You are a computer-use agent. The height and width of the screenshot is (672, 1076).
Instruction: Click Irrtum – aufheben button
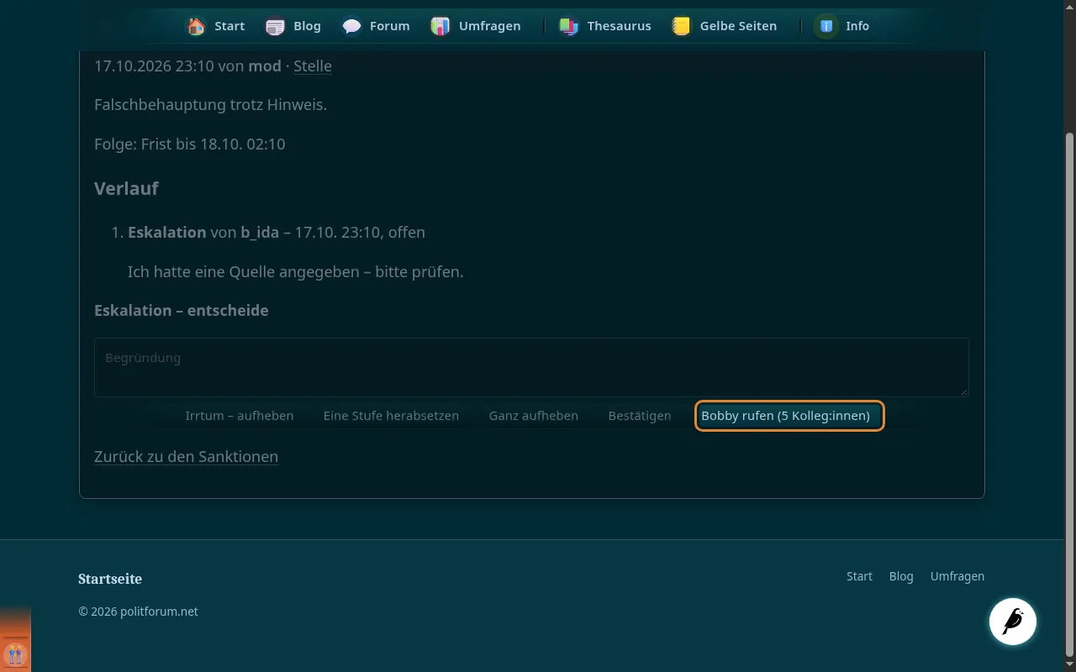click(240, 416)
